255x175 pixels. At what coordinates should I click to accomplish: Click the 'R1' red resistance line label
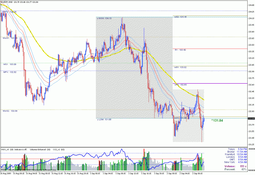(180, 50)
